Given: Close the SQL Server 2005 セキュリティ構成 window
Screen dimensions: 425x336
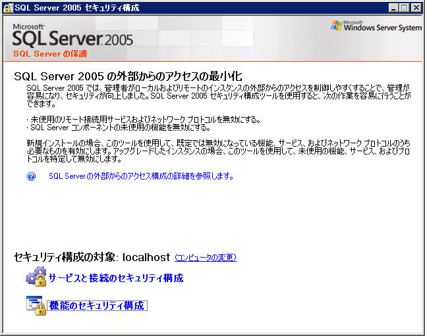Looking at the screenshot, I should click(x=416, y=8).
